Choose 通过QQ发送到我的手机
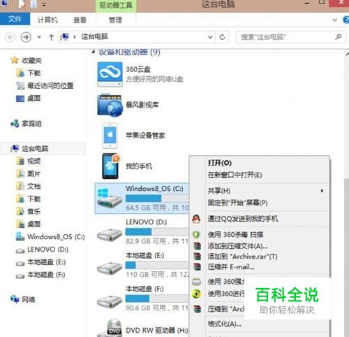The height and width of the screenshot is (337, 349). 243,219
